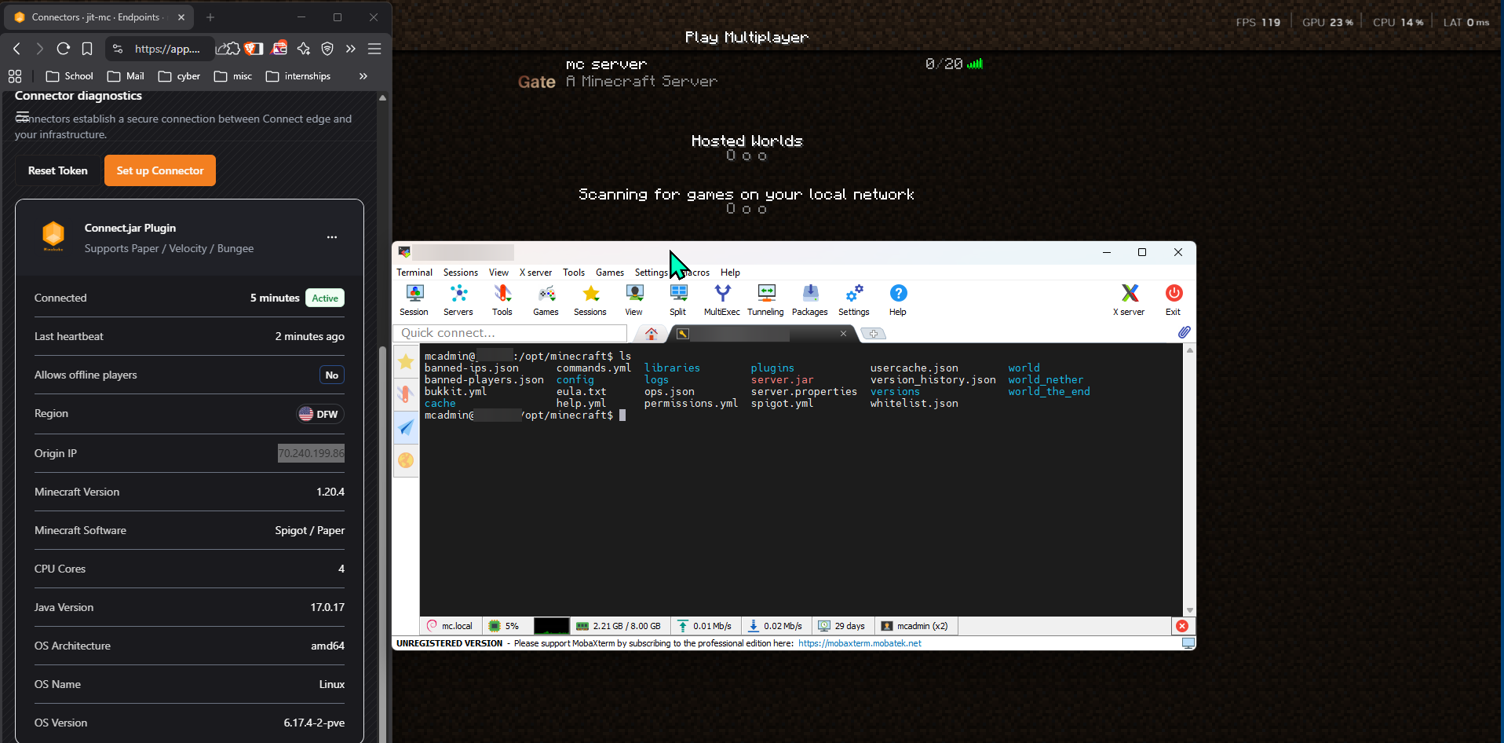
Task: Select the mc server entry in Minecraft list
Action: [750, 72]
